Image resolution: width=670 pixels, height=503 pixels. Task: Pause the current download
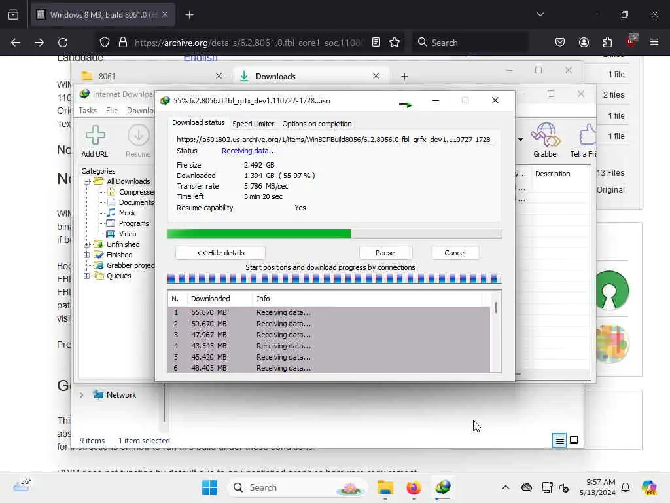[x=385, y=253]
